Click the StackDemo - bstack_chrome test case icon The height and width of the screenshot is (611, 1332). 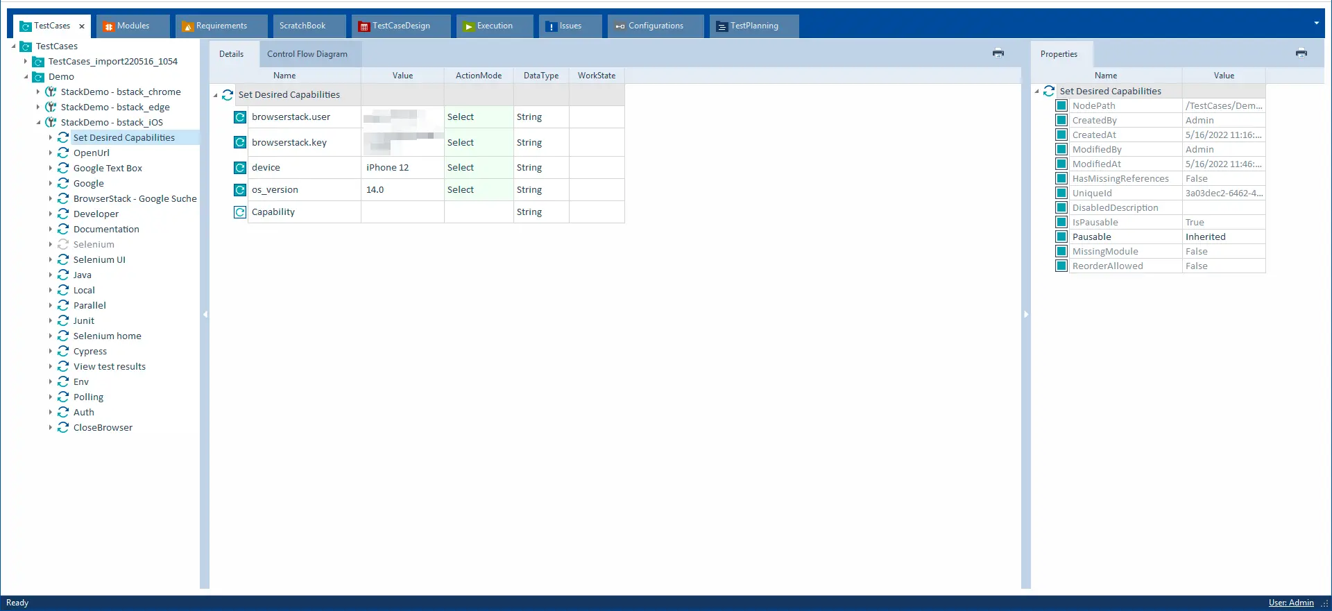pyautogui.click(x=51, y=92)
